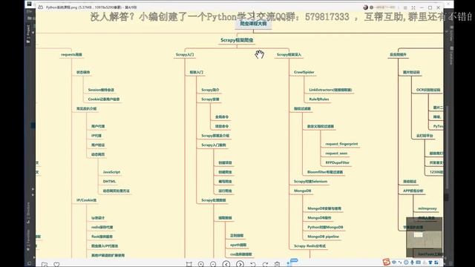Viewport: 475px width, 267px height.
Task: Open the folder icon in viewer toolbar
Action: [45, 264]
